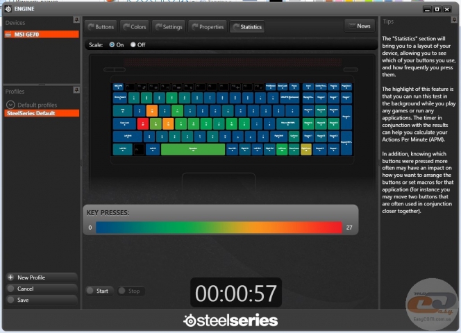
Task: Click the Backspace key on keyboard layout
Action: 290,98
